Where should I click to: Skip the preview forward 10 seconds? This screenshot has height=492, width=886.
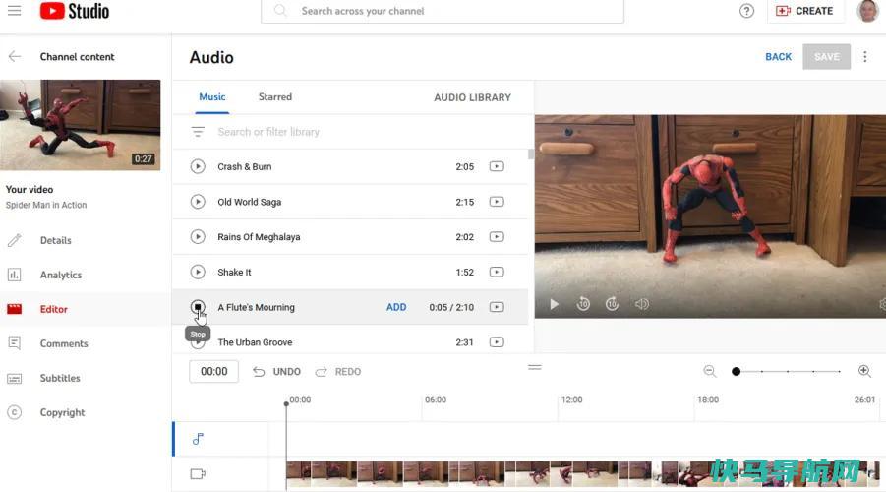pos(612,304)
